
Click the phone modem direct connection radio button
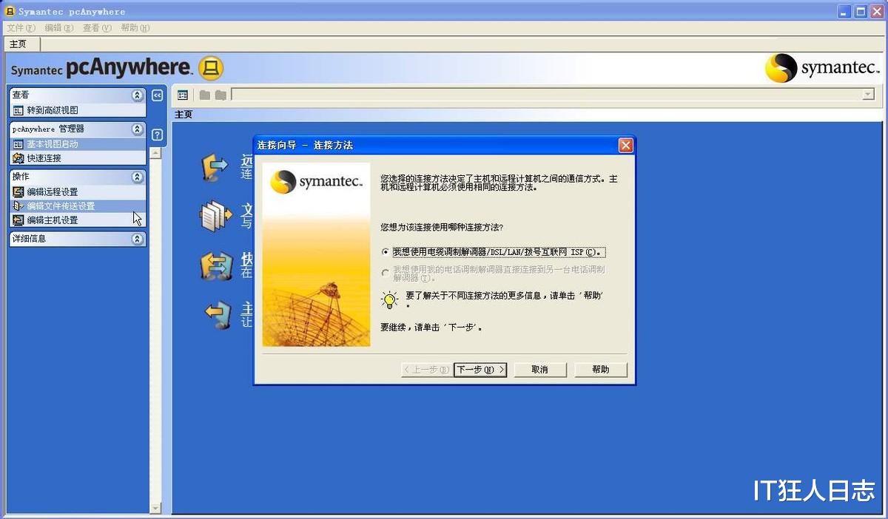[x=386, y=272]
